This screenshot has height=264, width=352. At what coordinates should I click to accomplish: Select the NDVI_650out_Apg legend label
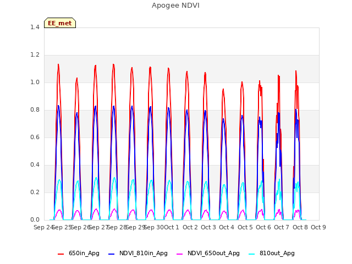click(x=213, y=254)
